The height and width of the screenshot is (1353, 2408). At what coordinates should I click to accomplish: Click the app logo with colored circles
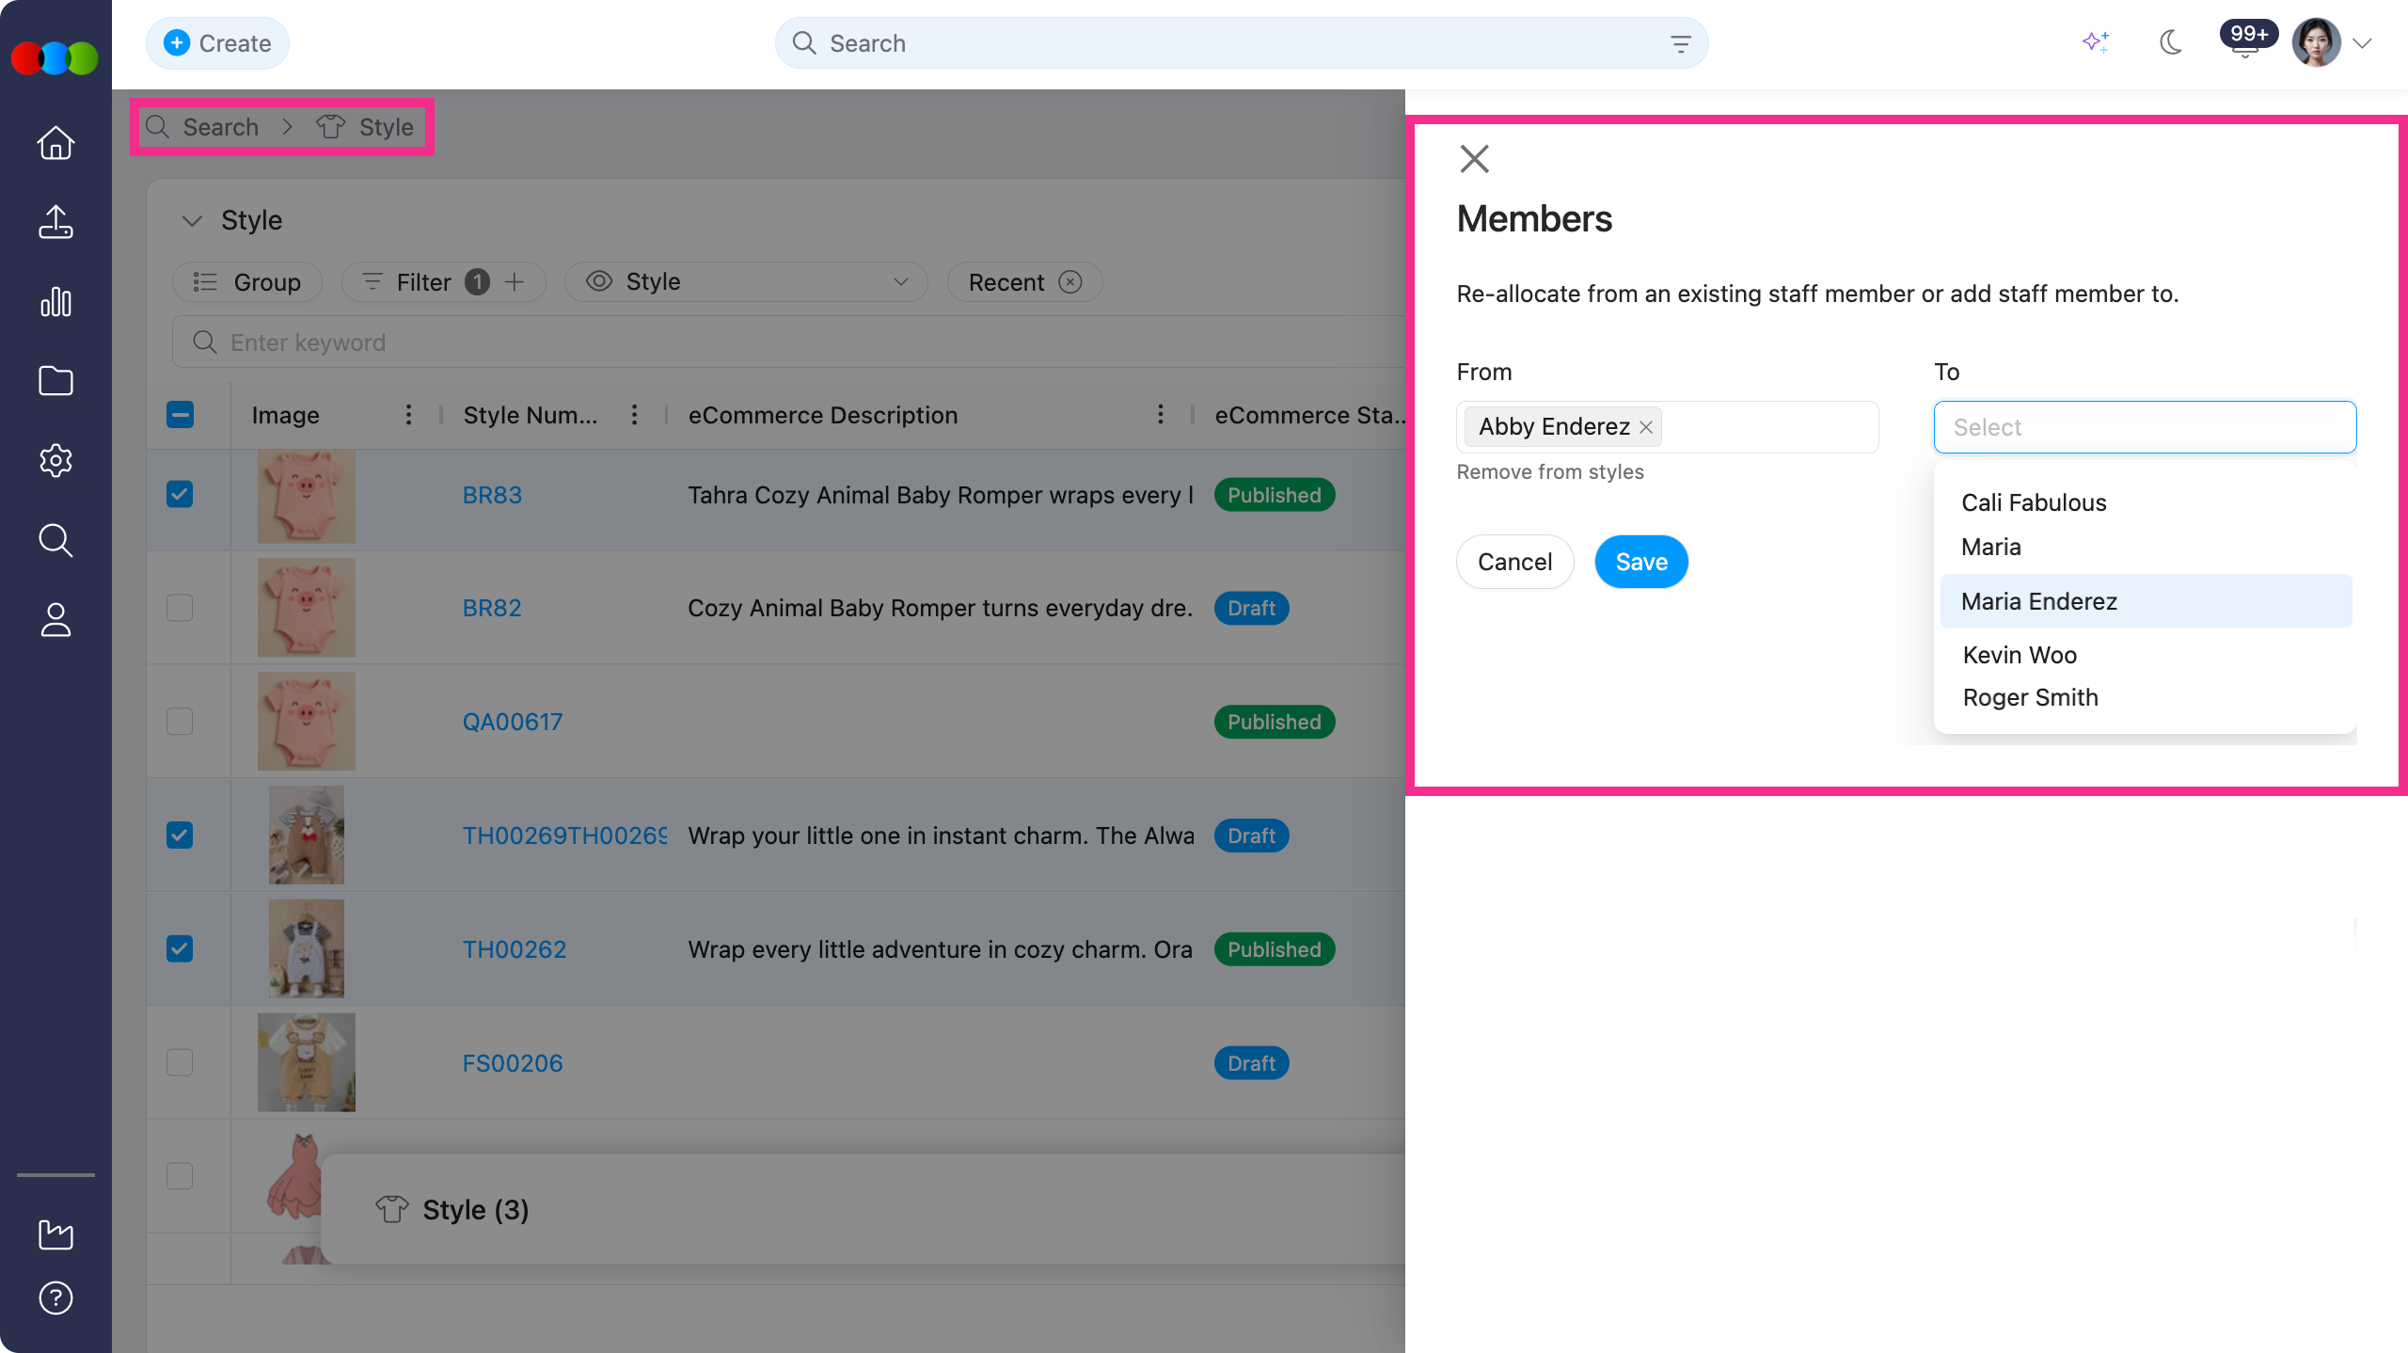(55, 57)
